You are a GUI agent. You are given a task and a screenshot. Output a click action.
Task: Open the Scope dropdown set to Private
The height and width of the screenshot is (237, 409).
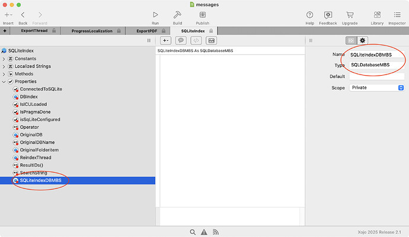[376, 87]
